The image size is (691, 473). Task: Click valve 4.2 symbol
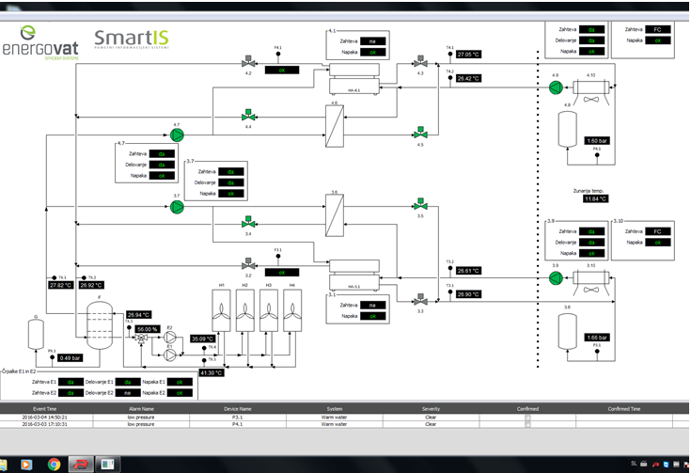(x=248, y=62)
